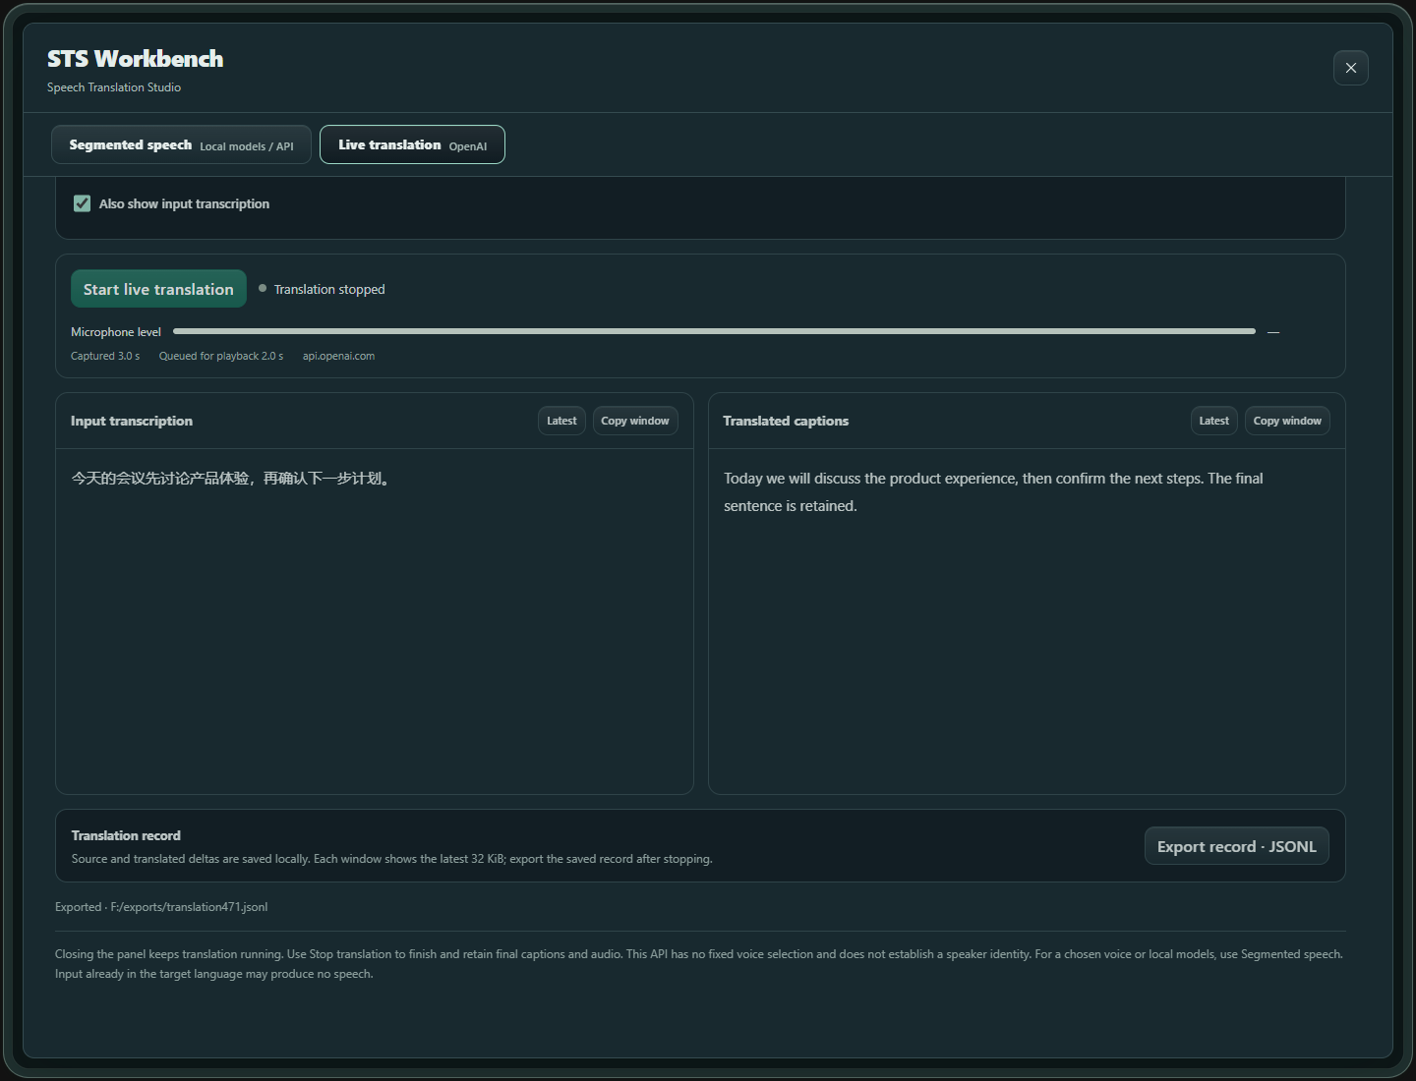Image resolution: width=1416 pixels, height=1081 pixels.
Task: Click the STS Workbench title
Action: 136,59
